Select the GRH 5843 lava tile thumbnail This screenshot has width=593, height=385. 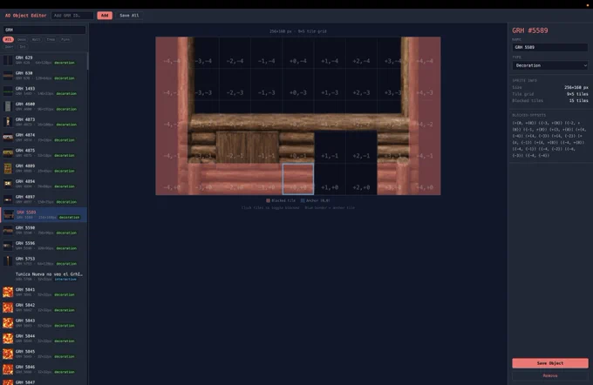point(8,323)
